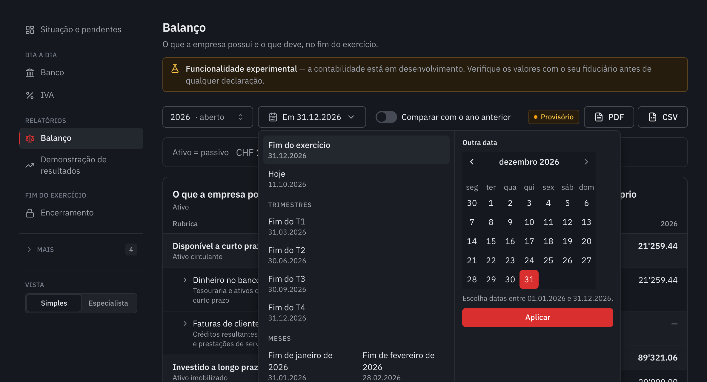Screen dimensions: 707x382
Task: Click the CSV file icon
Action: click(652, 117)
